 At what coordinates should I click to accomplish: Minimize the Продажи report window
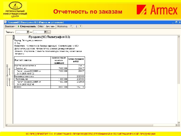173,22
